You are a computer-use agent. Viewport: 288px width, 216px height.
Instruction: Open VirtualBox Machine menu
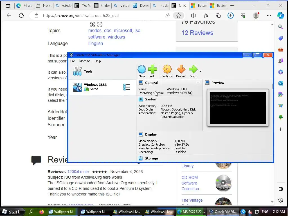pyautogui.click(x=85, y=61)
